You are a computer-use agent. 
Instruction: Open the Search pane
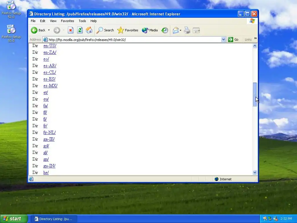point(105,30)
